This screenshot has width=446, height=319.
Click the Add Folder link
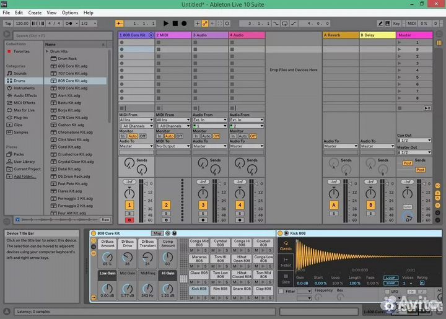25,177
